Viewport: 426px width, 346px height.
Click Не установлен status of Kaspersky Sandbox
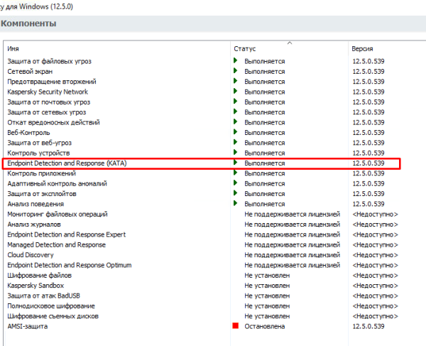pyautogui.click(x=267, y=286)
